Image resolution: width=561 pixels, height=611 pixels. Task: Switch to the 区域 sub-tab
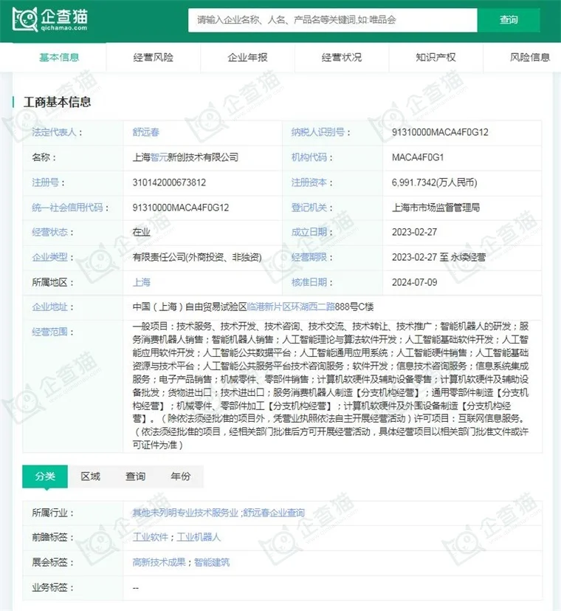(90, 477)
